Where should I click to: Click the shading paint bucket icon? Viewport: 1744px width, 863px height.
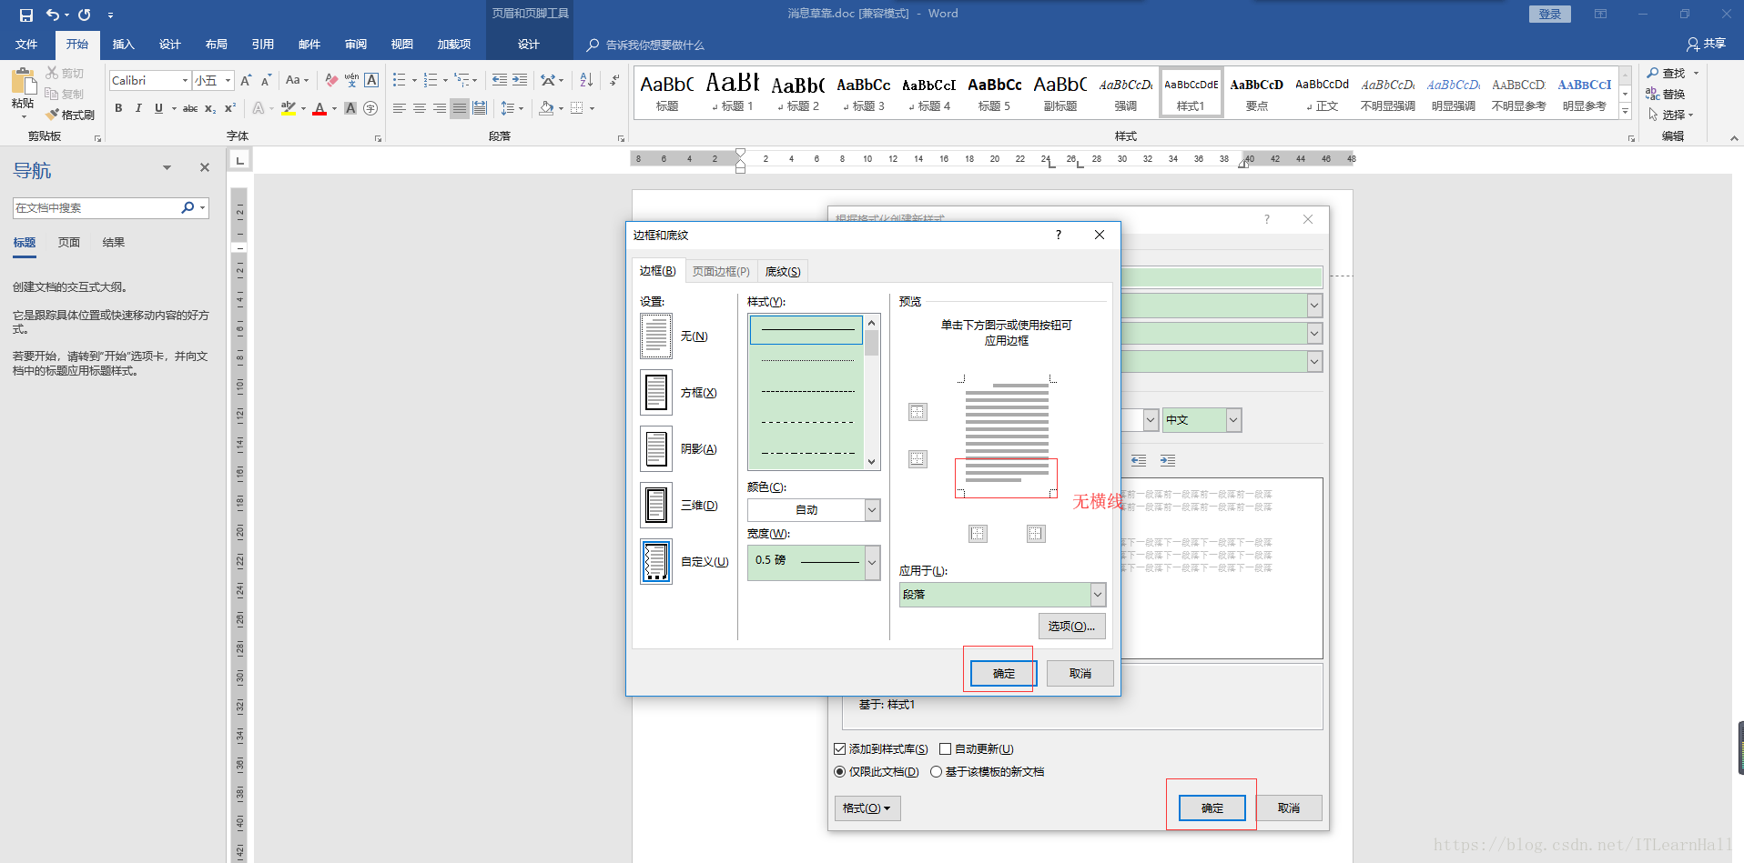pos(546,108)
